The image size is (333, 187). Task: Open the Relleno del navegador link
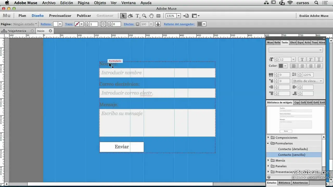coord(179,24)
